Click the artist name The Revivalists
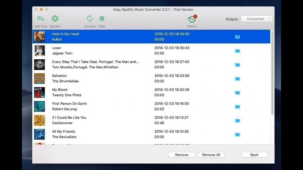The width and height of the screenshot is (303, 170). tap(64, 137)
